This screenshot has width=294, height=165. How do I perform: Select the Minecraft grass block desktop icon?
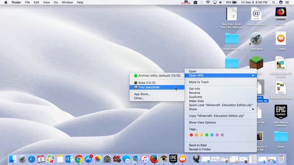tap(256, 63)
